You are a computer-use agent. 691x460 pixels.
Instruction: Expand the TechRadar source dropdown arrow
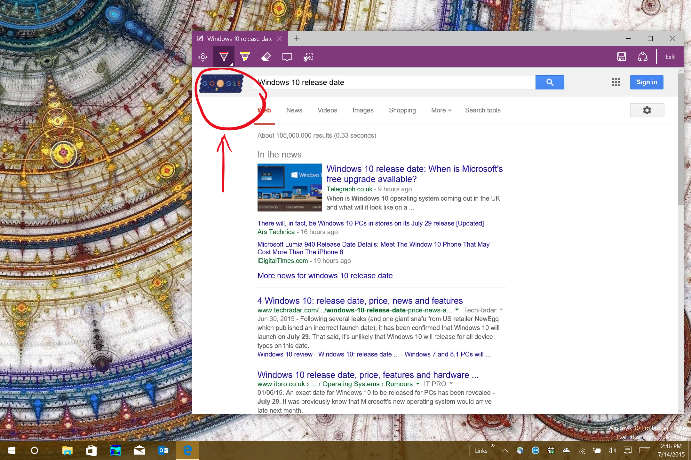tap(501, 310)
